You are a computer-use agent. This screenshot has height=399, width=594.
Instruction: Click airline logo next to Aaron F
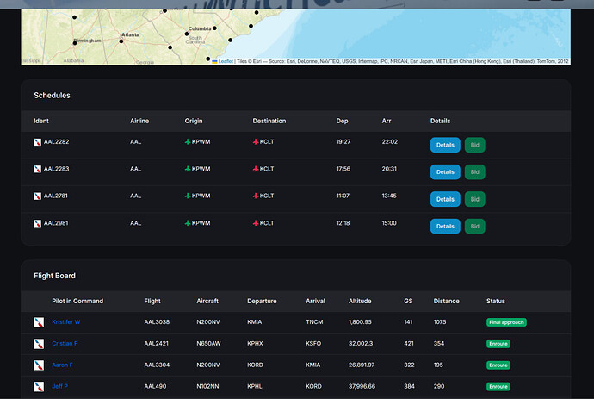(39, 365)
